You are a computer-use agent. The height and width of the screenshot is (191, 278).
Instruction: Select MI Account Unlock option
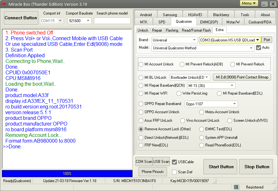[141, 64]
